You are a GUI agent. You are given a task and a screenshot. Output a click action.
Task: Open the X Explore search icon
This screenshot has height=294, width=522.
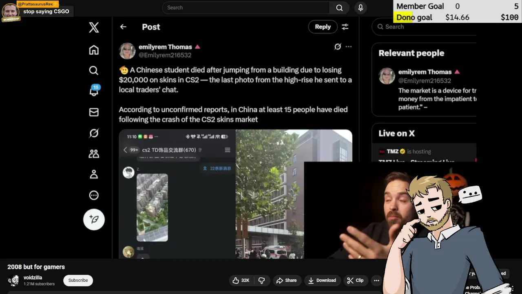[x=94, y=70]
